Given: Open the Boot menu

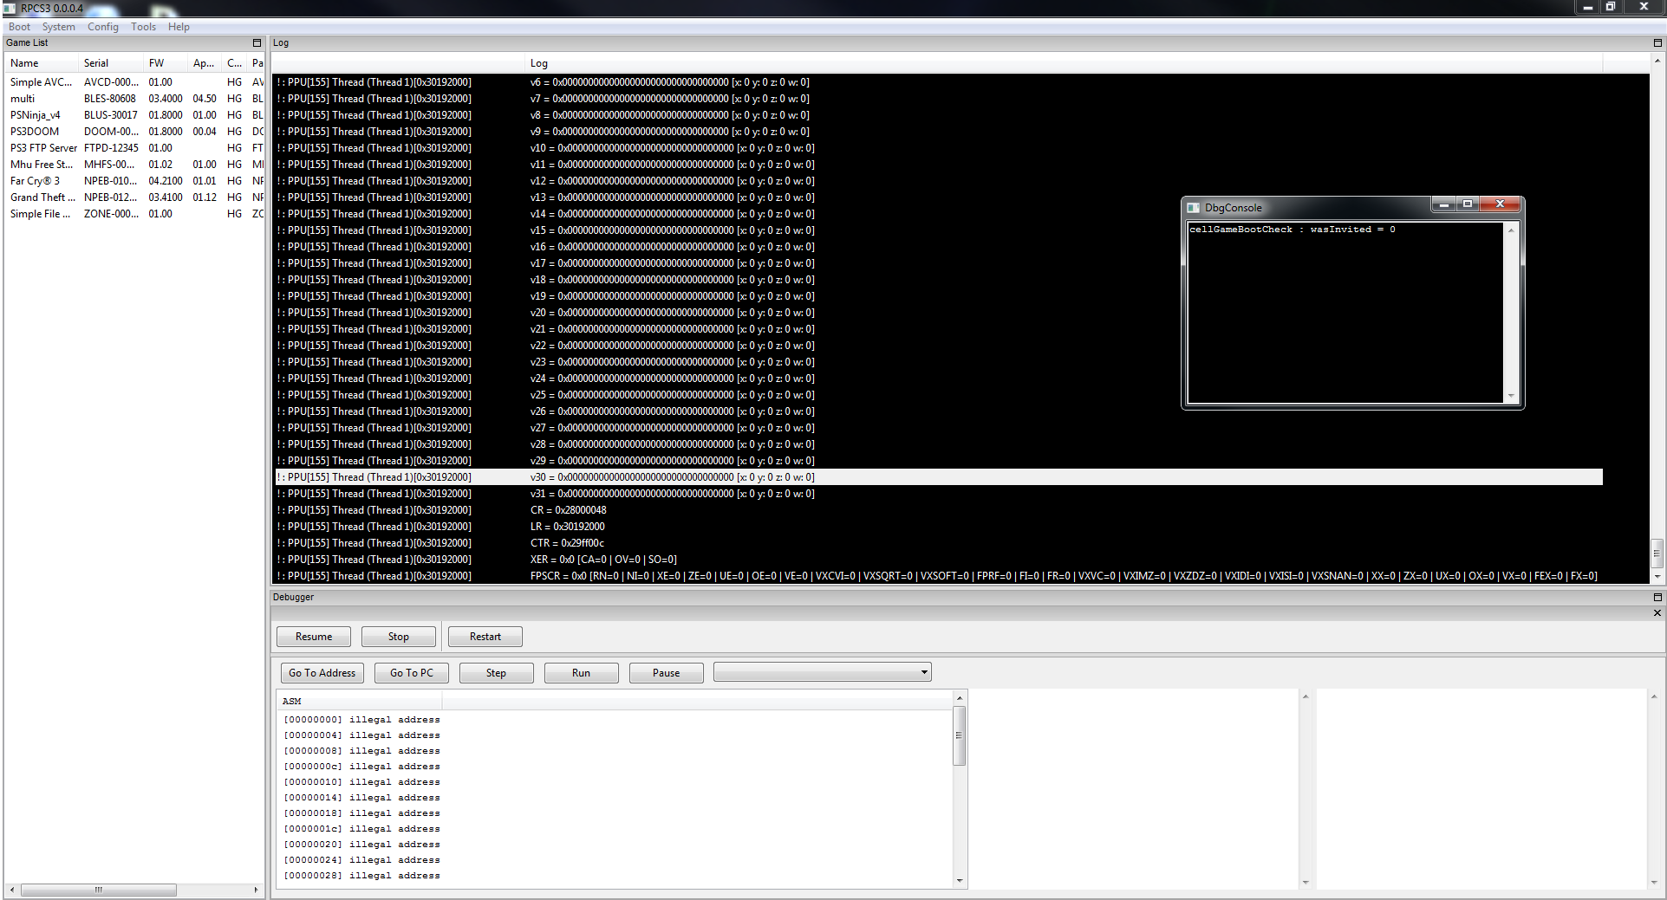Looking at the screenshot, I should 19,27.
